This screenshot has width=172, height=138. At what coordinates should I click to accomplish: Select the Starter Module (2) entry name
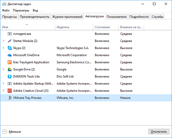(25, 41)
